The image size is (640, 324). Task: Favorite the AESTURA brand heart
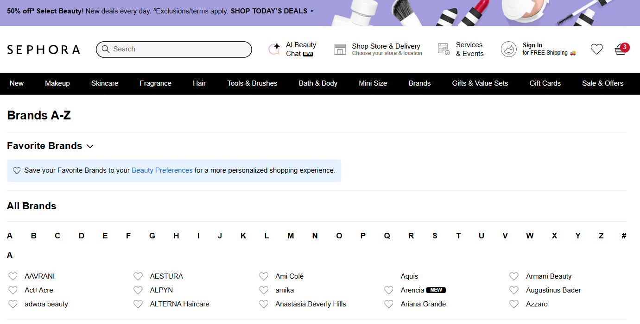point(138,276)
